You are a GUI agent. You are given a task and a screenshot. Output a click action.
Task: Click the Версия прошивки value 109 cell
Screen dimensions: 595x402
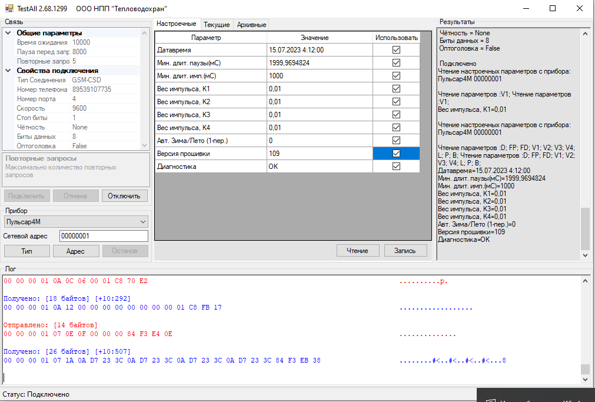[x=320, y=153]
